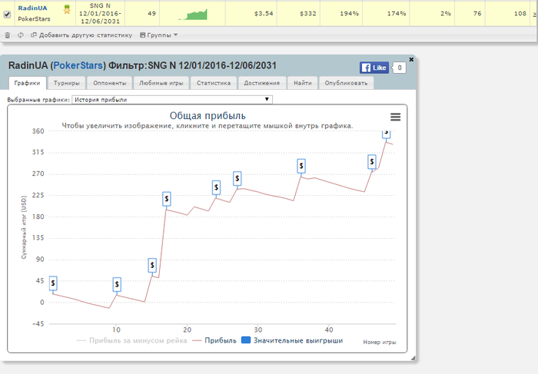Open the 'Достижения' tab
This screenshot has width=538, height=374.
coord(262,83)
